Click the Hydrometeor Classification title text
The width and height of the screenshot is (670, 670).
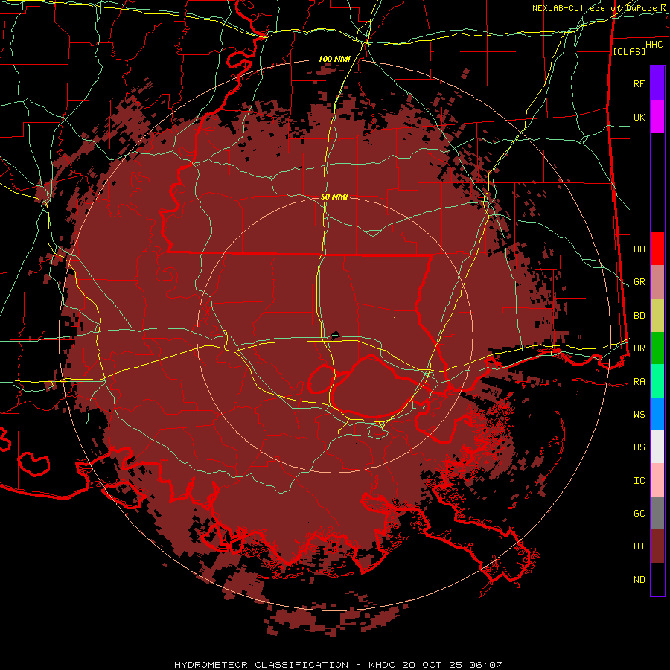[x=261, y=665]
